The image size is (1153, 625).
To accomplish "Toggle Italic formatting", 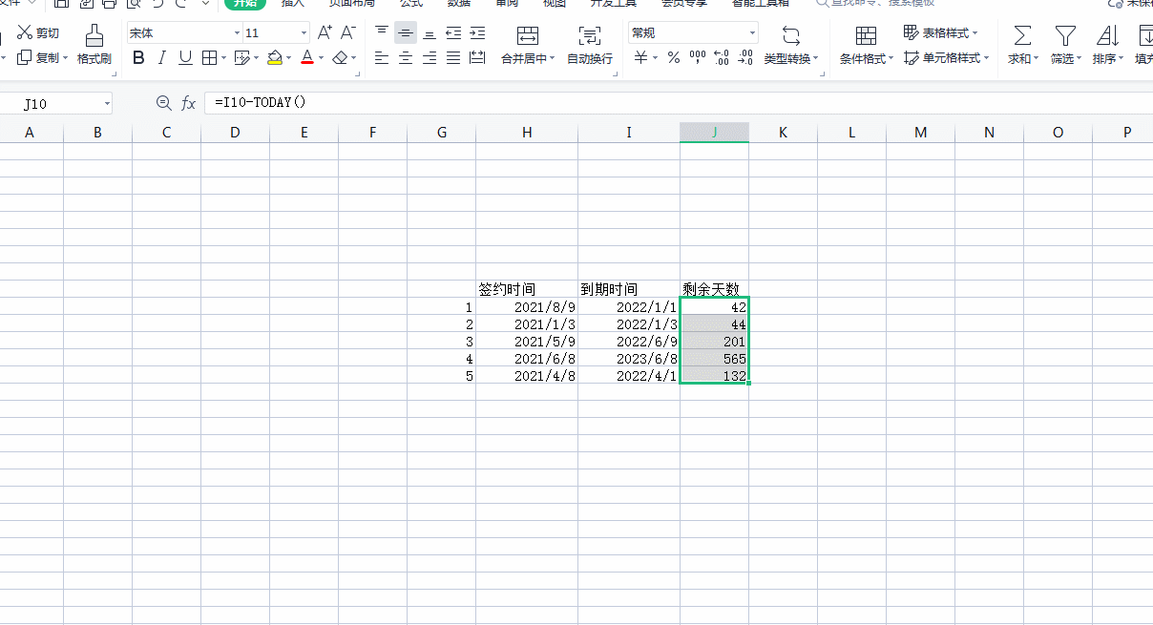I will point(162,58).
